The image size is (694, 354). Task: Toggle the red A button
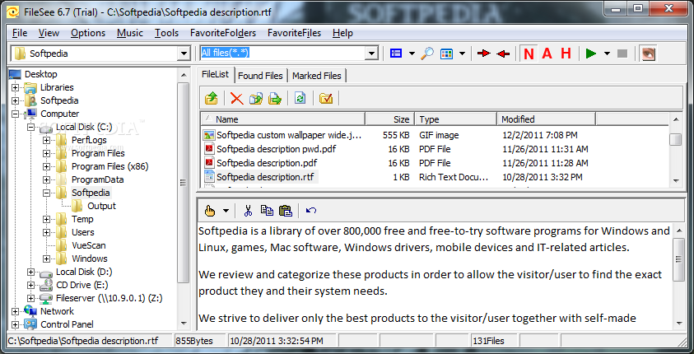[547, 54]
